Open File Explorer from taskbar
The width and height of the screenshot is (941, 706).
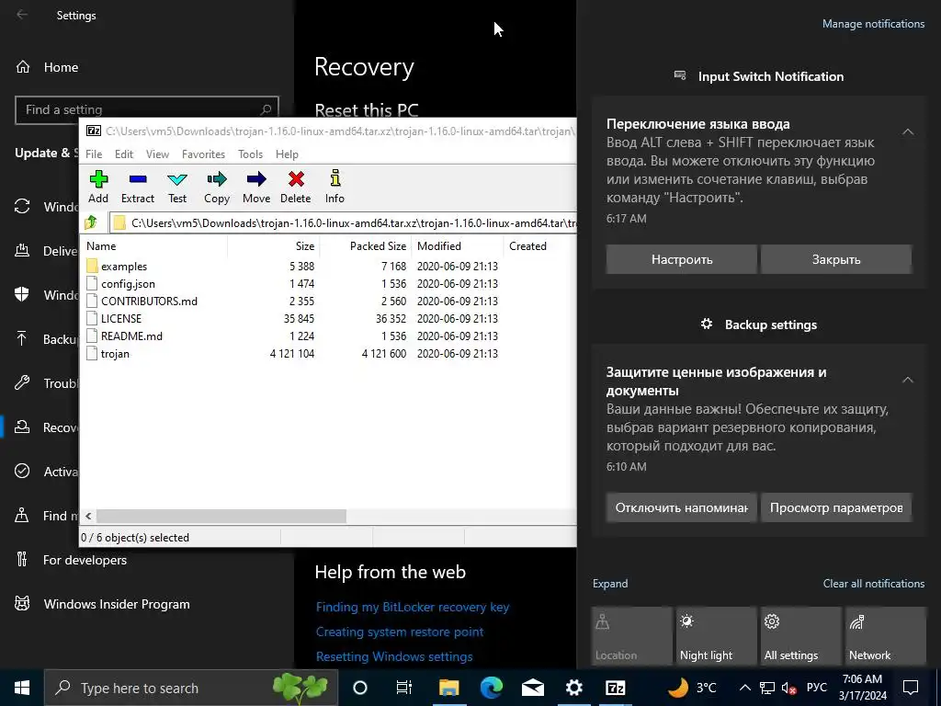(448, 688)
